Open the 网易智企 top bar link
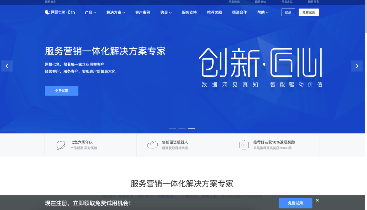 [x=50, y=2]
